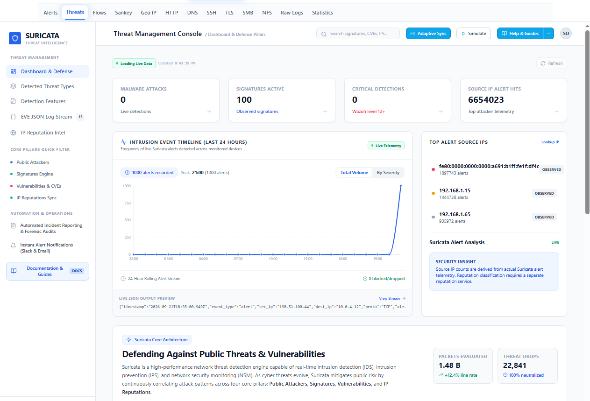The width and height of the screenshot is (590, 401).
Task: Go to the NFS tab
Action: click(267, 13)
